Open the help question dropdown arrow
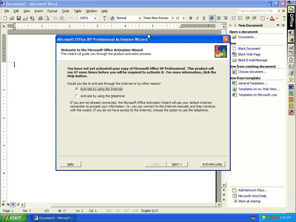Screen dimensions: 296x222 (279, 11)
